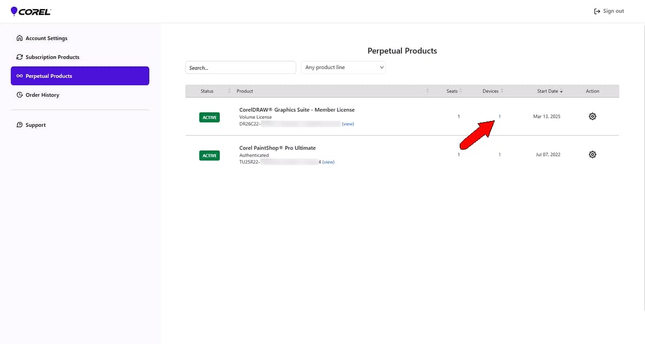The image size is (645, 344).
Task: Click the ACTIVE badge for CorelDRAW Graphics Suite
Action: (x=210, y=118)
